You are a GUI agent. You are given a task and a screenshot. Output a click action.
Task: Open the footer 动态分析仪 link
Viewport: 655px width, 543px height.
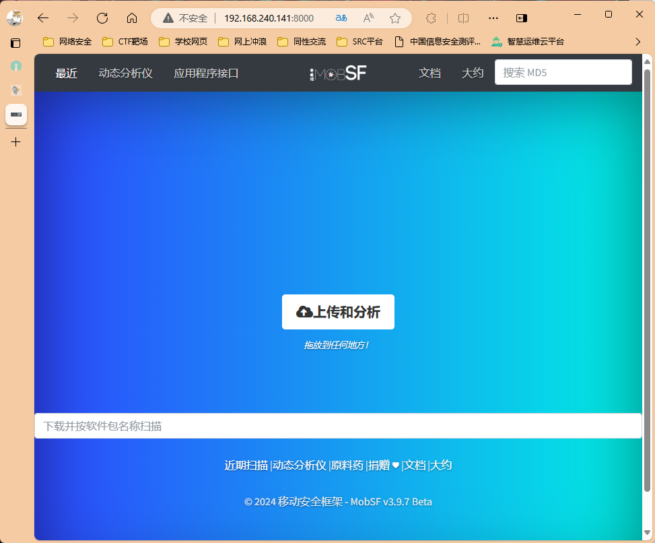coord(300,466)
